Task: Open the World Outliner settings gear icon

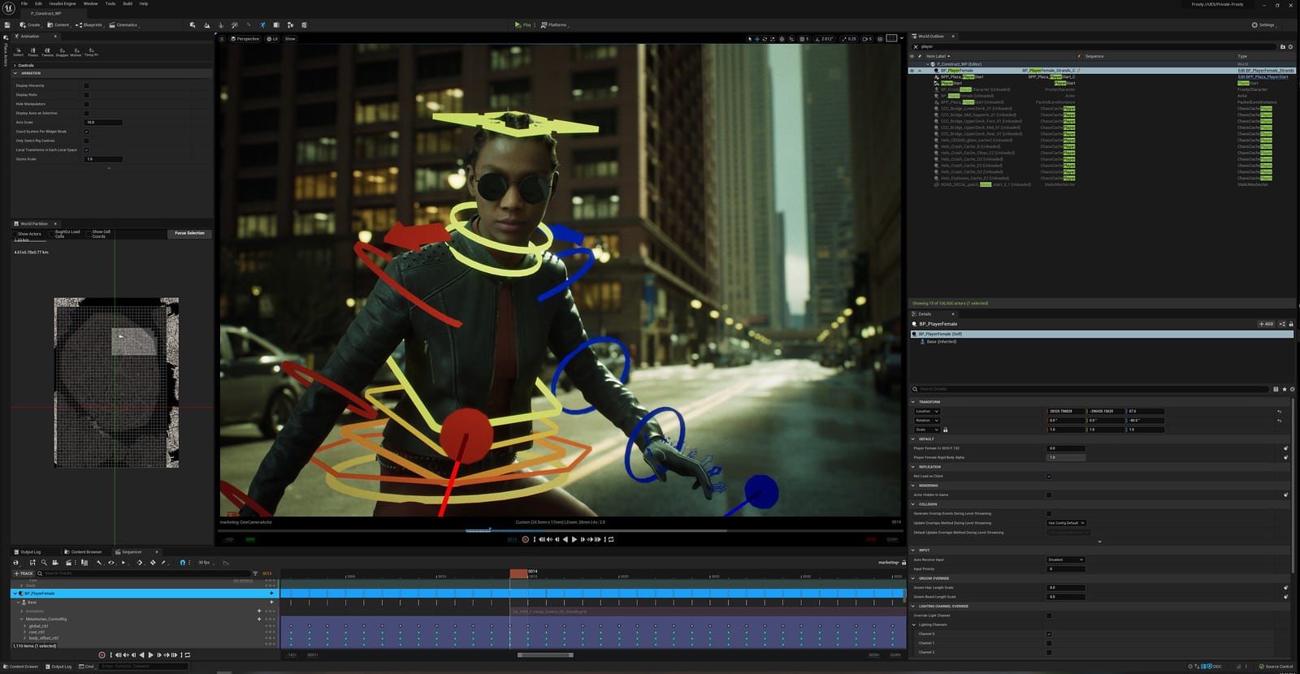Action: [x=1291, y=46]
